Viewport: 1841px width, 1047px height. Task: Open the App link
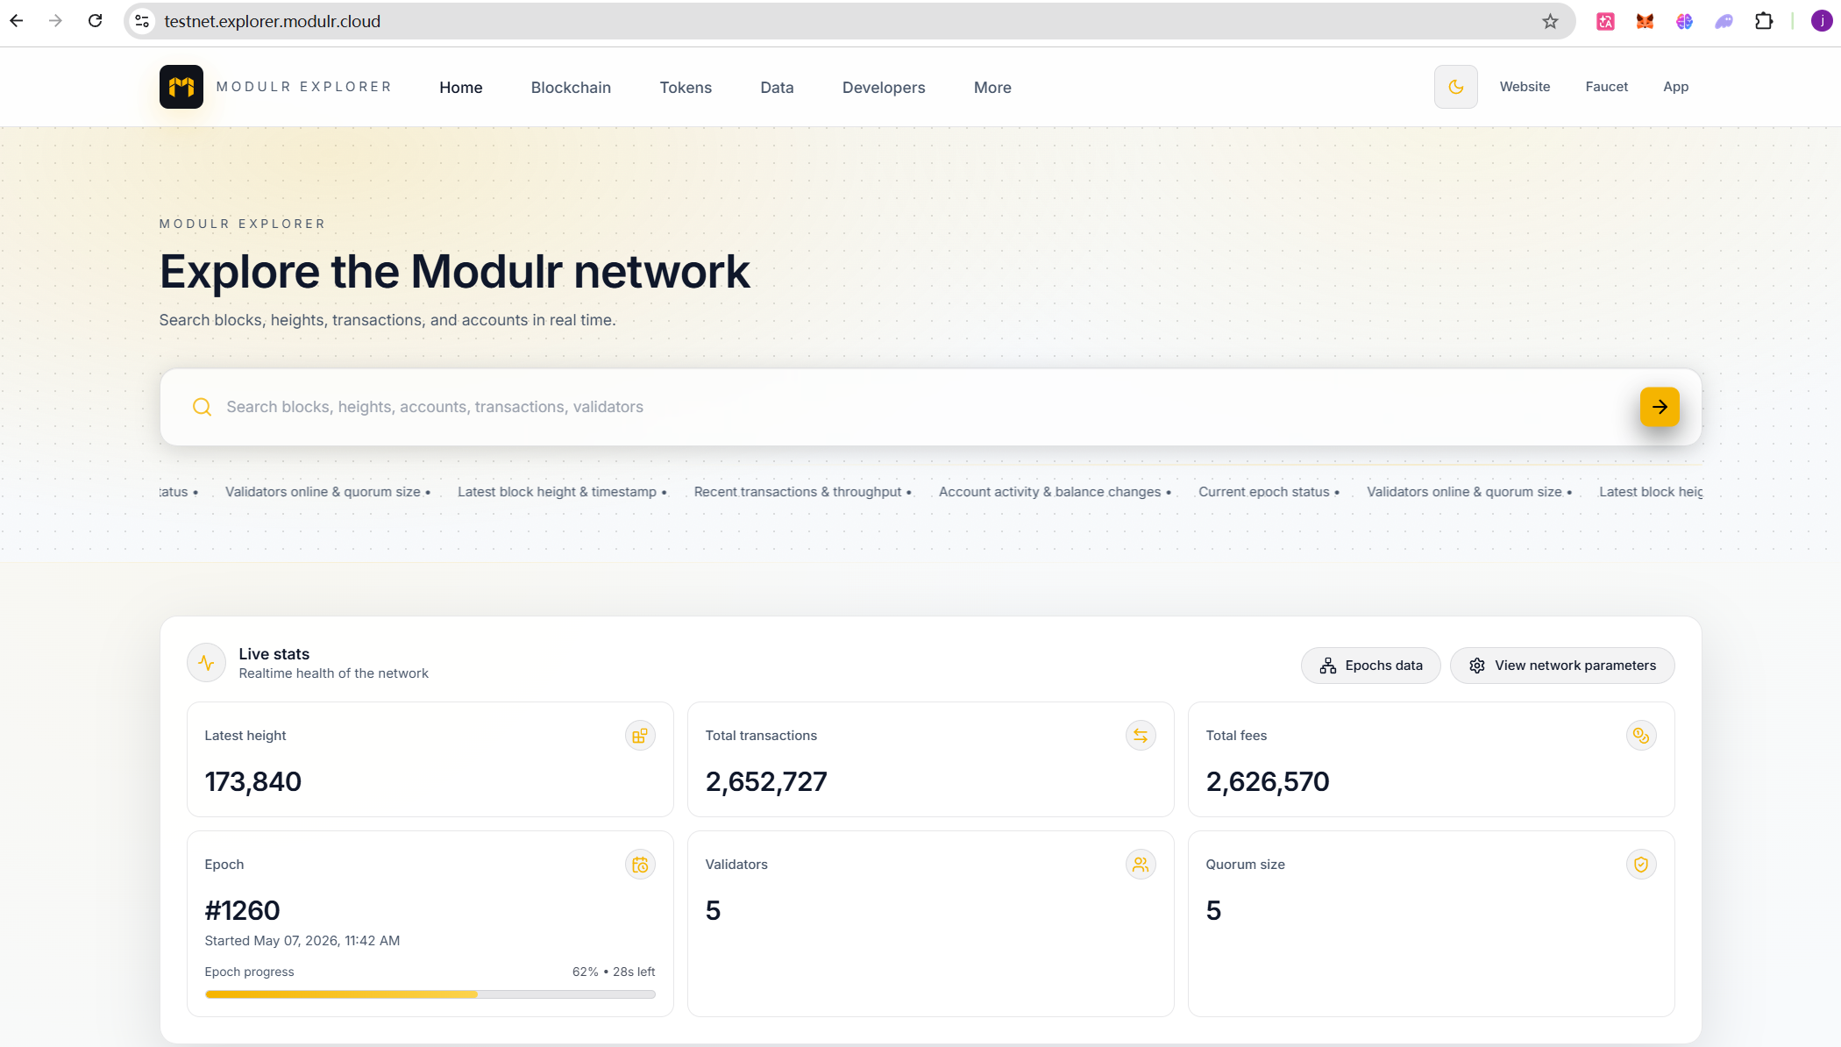point(1675,87)
